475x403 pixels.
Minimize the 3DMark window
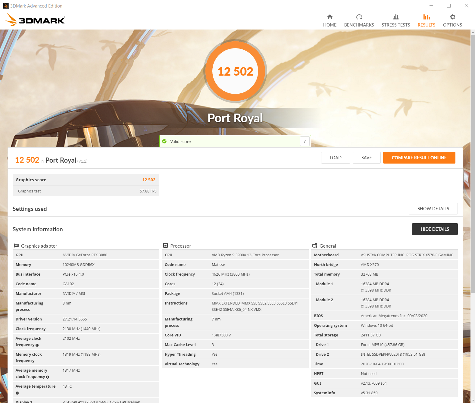[x=431, y=6]
